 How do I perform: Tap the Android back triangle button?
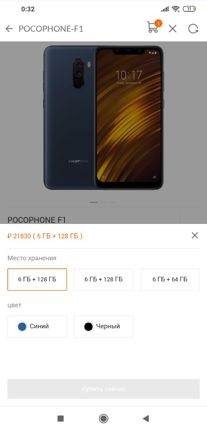[146, 419]
